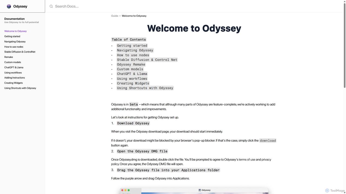
Task: Open Stable Diffusion & ControlNet sidebar item
Action: [20, 52]
